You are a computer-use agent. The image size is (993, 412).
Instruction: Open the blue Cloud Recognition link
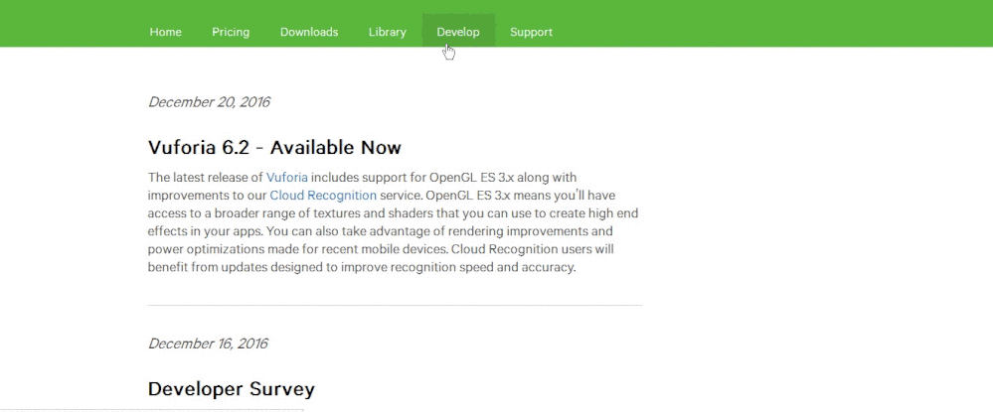point(323,196)
